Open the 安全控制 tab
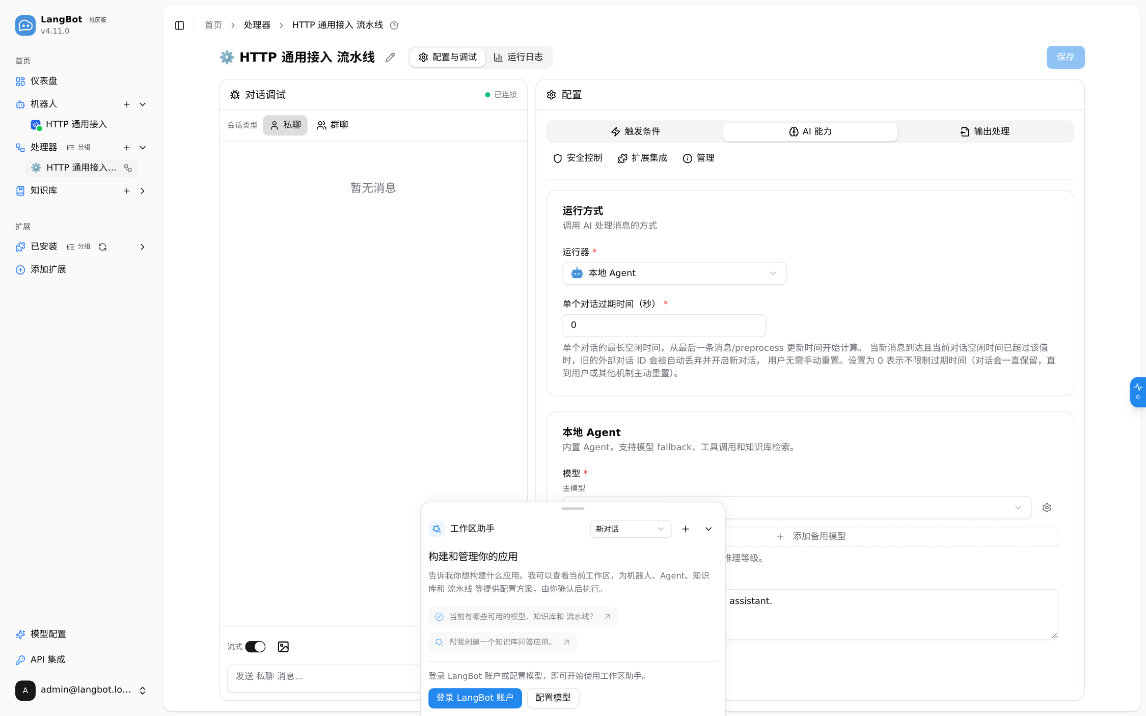This screenshot has width=1146, height=716. point(578,158)
